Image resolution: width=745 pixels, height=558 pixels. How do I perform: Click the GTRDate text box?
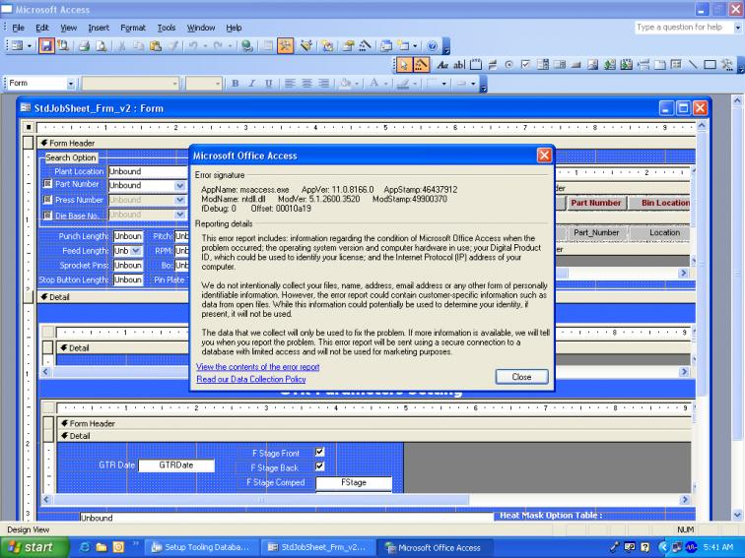coord(176,465)
